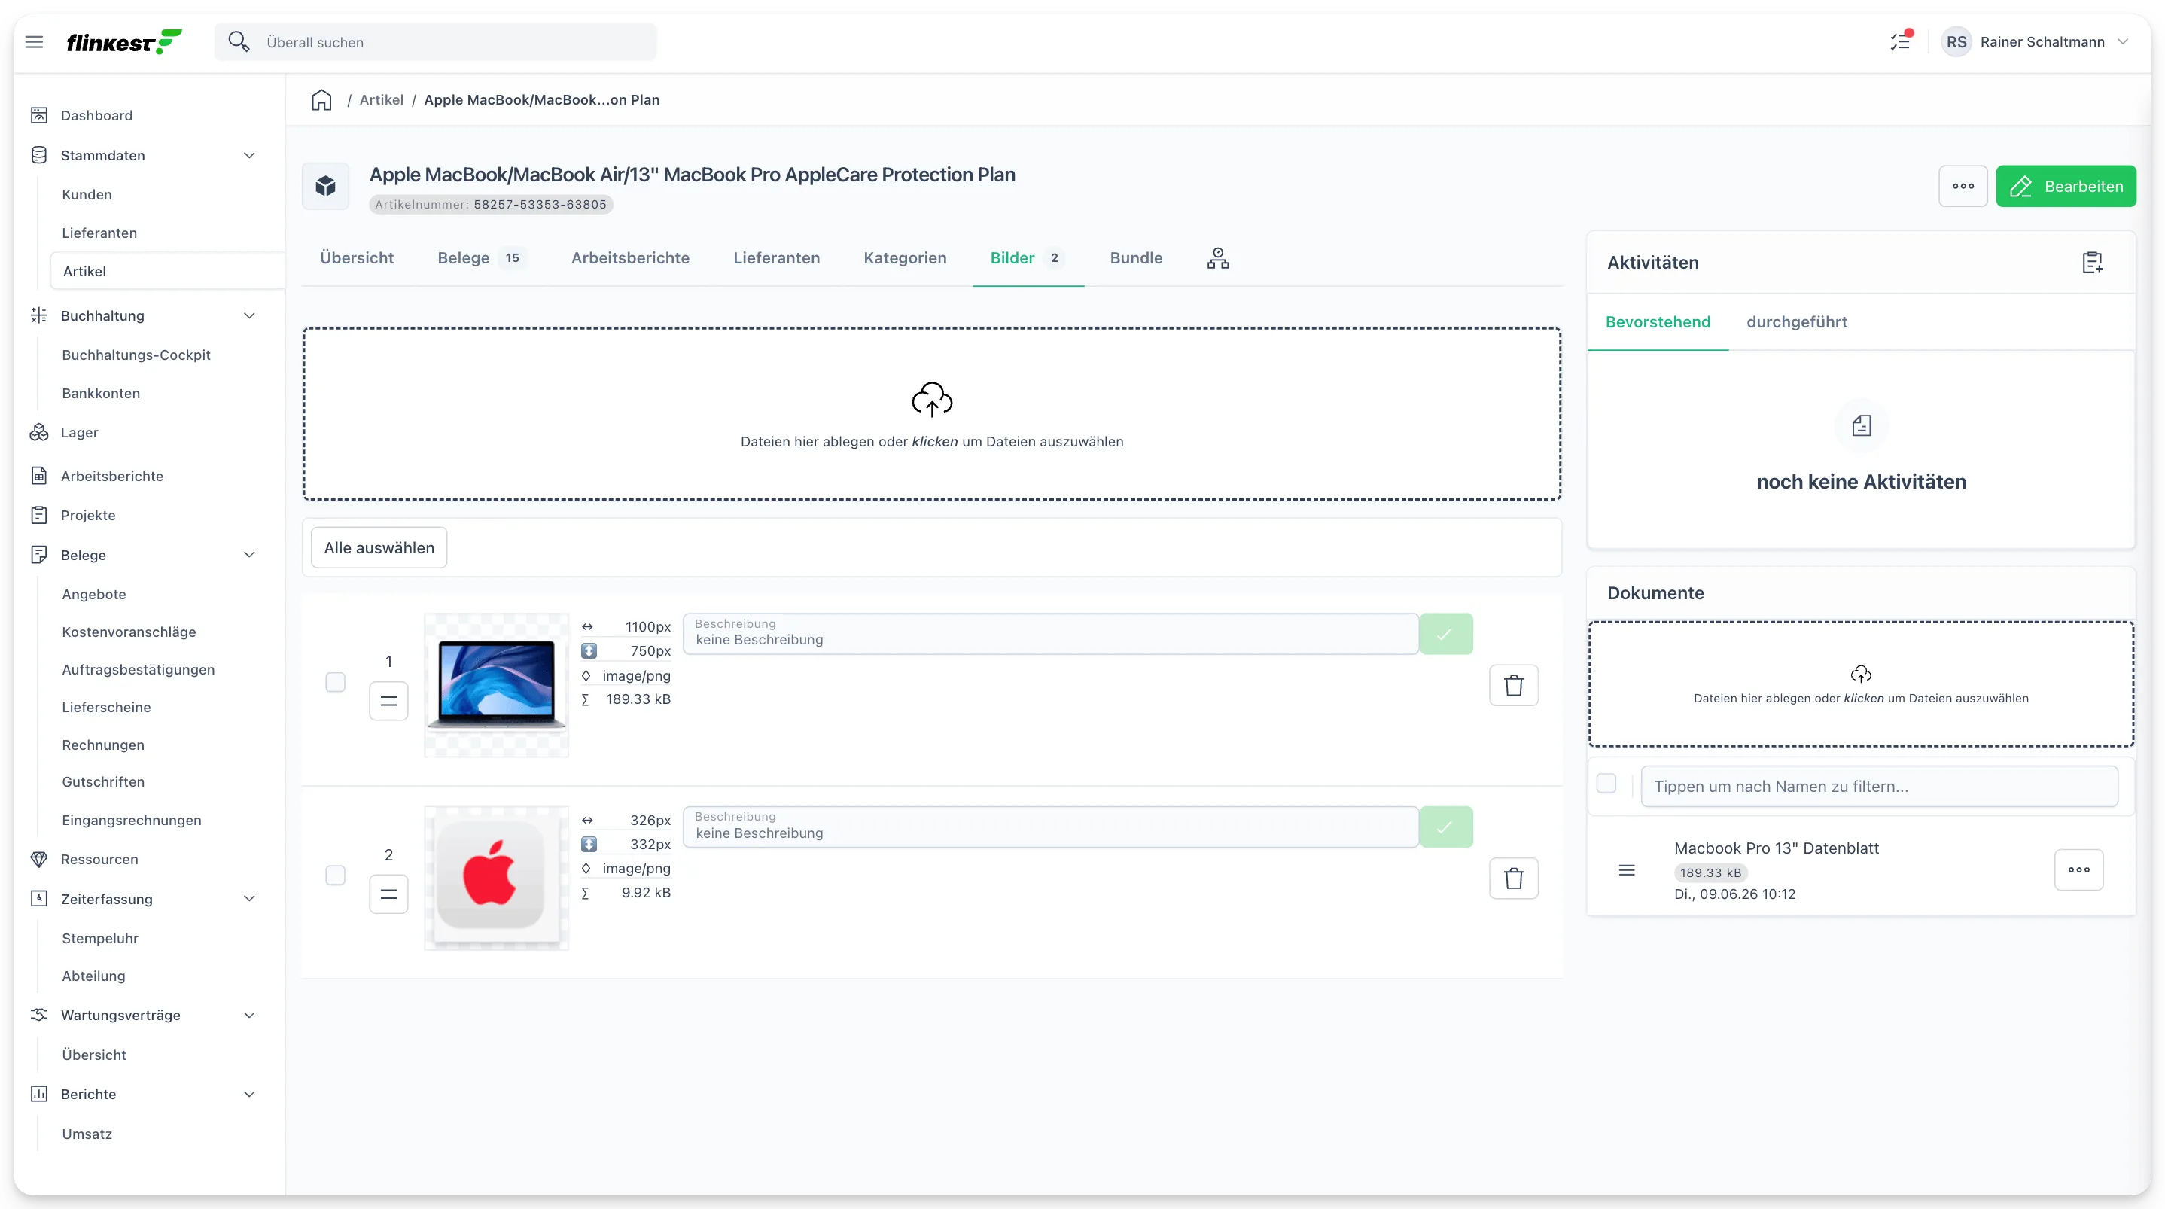Switch to Übersicht tab
Screen dimensions: 2165x1209
coord(356,258)
